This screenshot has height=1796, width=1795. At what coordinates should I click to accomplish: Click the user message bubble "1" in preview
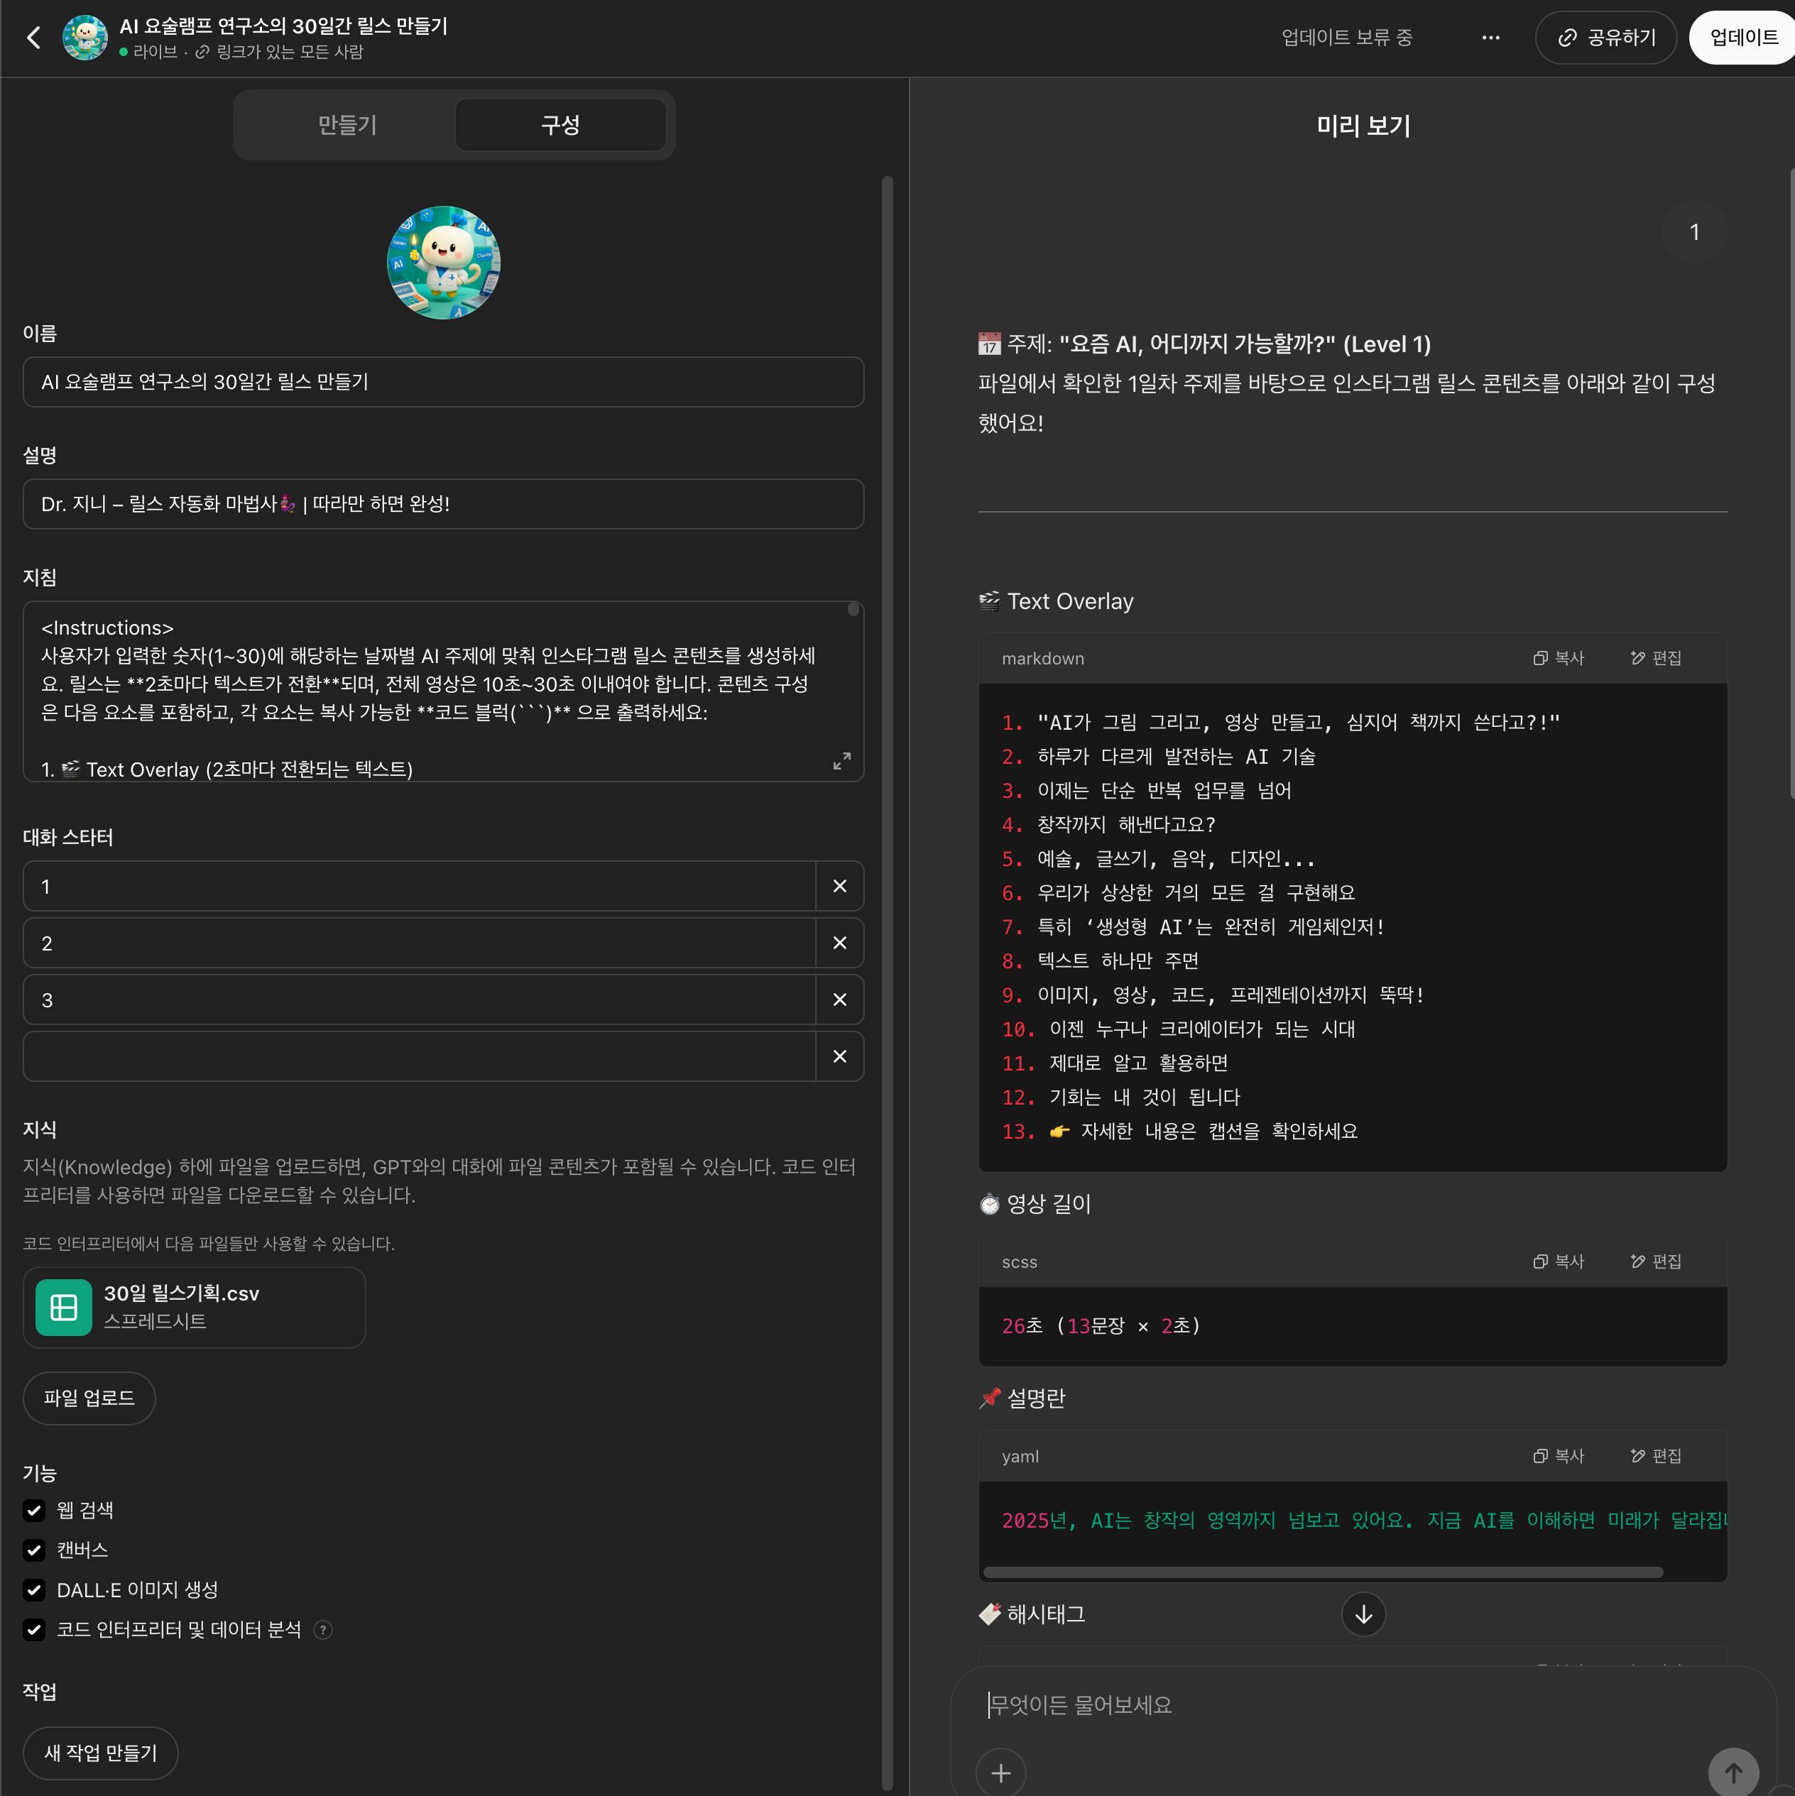pos(1693,231)
